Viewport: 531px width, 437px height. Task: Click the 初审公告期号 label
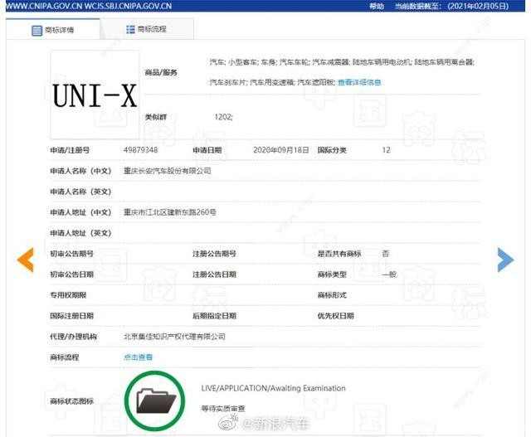(x=72, y=254)
